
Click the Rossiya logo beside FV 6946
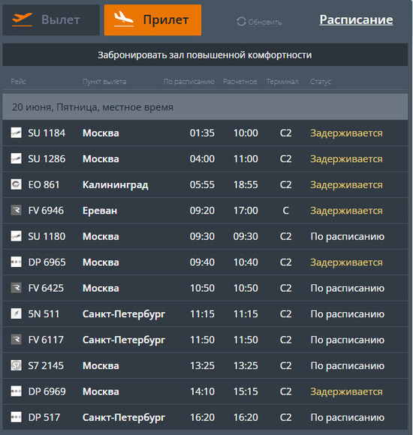click(x=16, y=210)
